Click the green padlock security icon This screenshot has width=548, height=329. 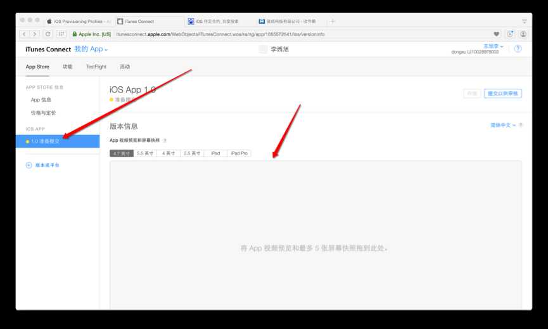pos(75,34)
